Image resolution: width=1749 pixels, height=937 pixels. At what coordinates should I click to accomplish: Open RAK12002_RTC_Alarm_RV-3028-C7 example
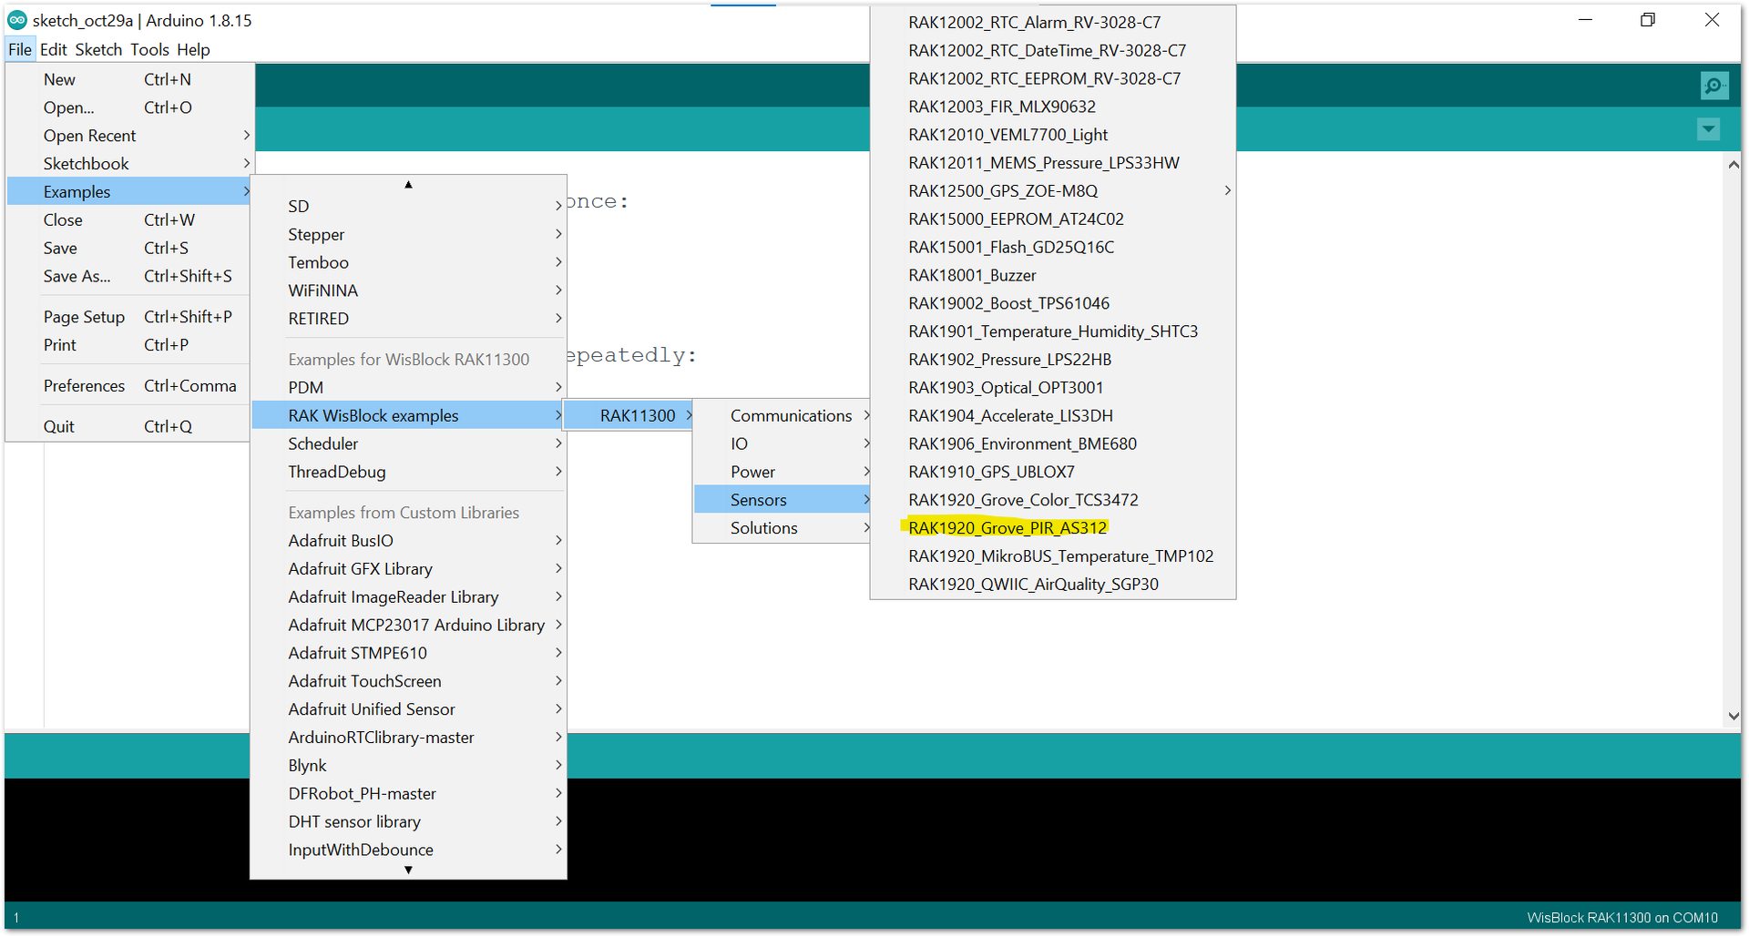(1053, 23)
